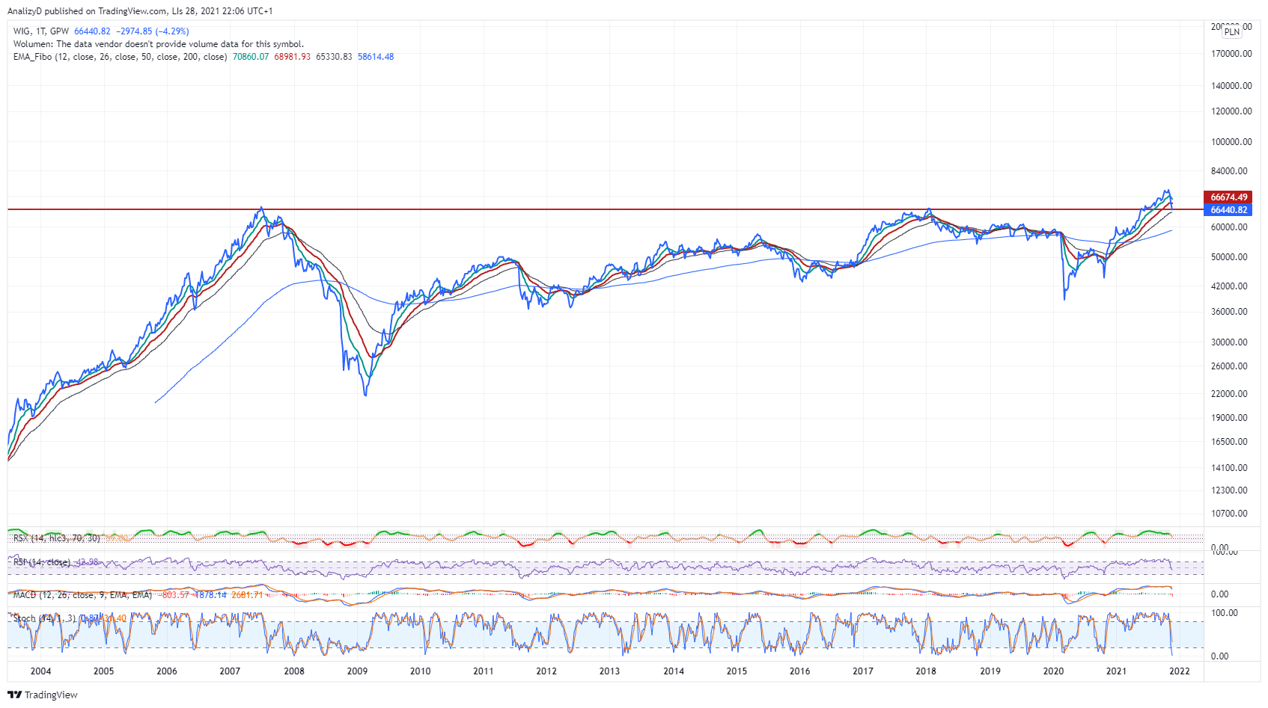Click the Stoch (14, 1, 3) legend
This screenshot has width=1268, height=708.
pyautogui.click(x=44, y=618)
